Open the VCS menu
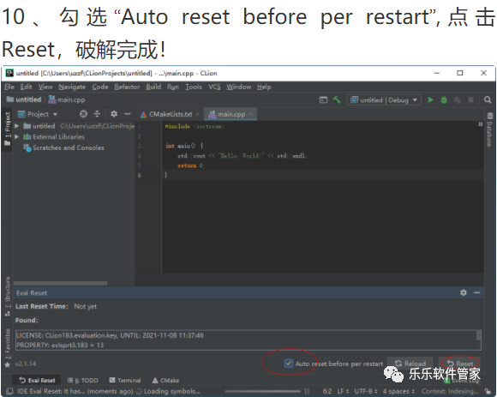Viewport: 497px width, 397px height. pos(214,87)
